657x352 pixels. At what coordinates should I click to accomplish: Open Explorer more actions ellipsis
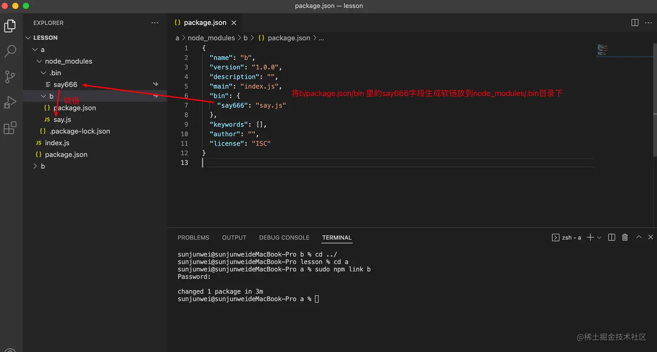pyautogui.click(x=155, y=23)
